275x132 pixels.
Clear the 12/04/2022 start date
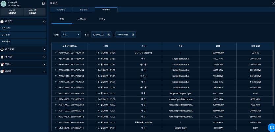pyautogui.click(x=109, y=35)
